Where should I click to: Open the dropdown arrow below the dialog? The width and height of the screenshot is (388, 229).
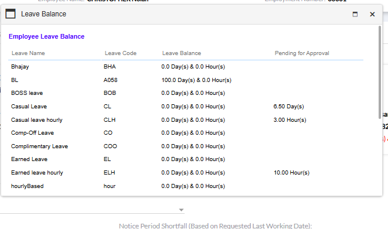181,210
